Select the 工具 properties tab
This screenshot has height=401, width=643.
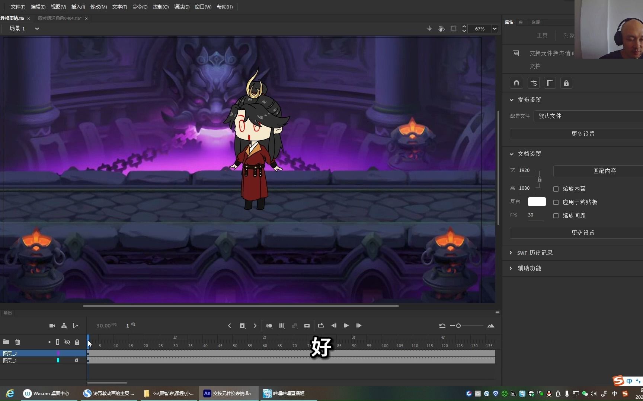(542, 36)
